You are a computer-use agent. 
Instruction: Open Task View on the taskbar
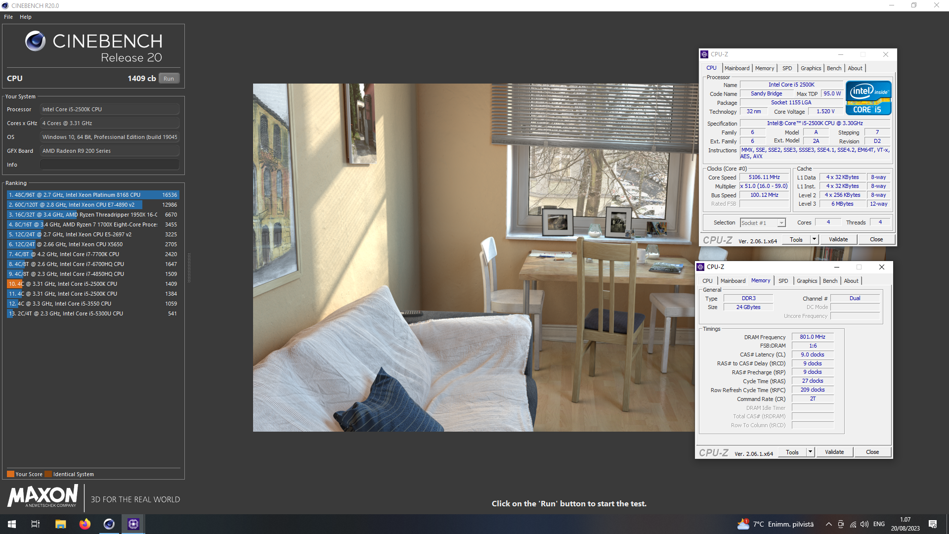36,524
